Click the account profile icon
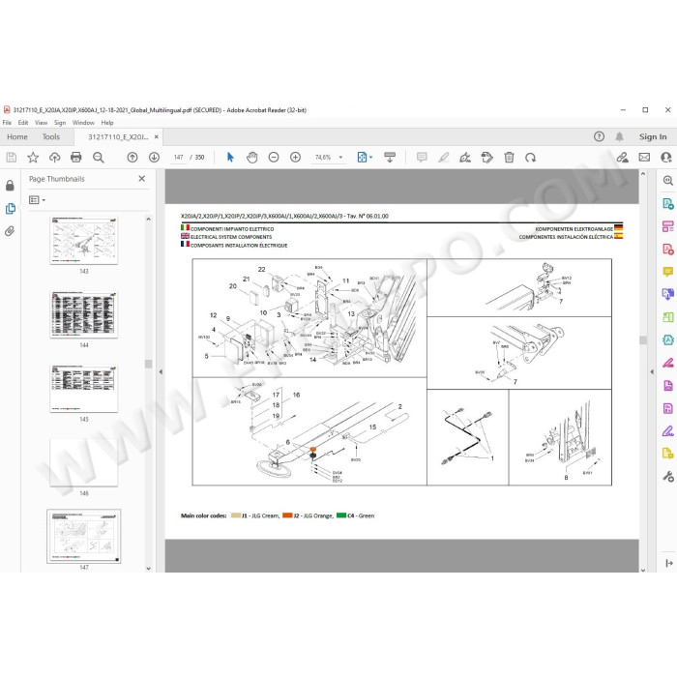677x677 pixels. pyautogui.click(x=666, y=158)
